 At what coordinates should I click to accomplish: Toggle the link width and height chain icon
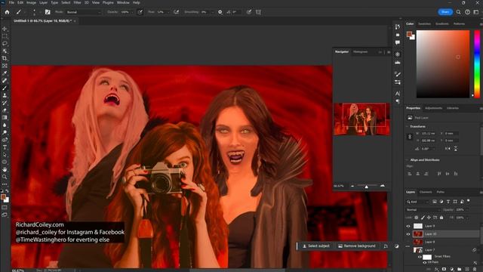click(410, 137)
